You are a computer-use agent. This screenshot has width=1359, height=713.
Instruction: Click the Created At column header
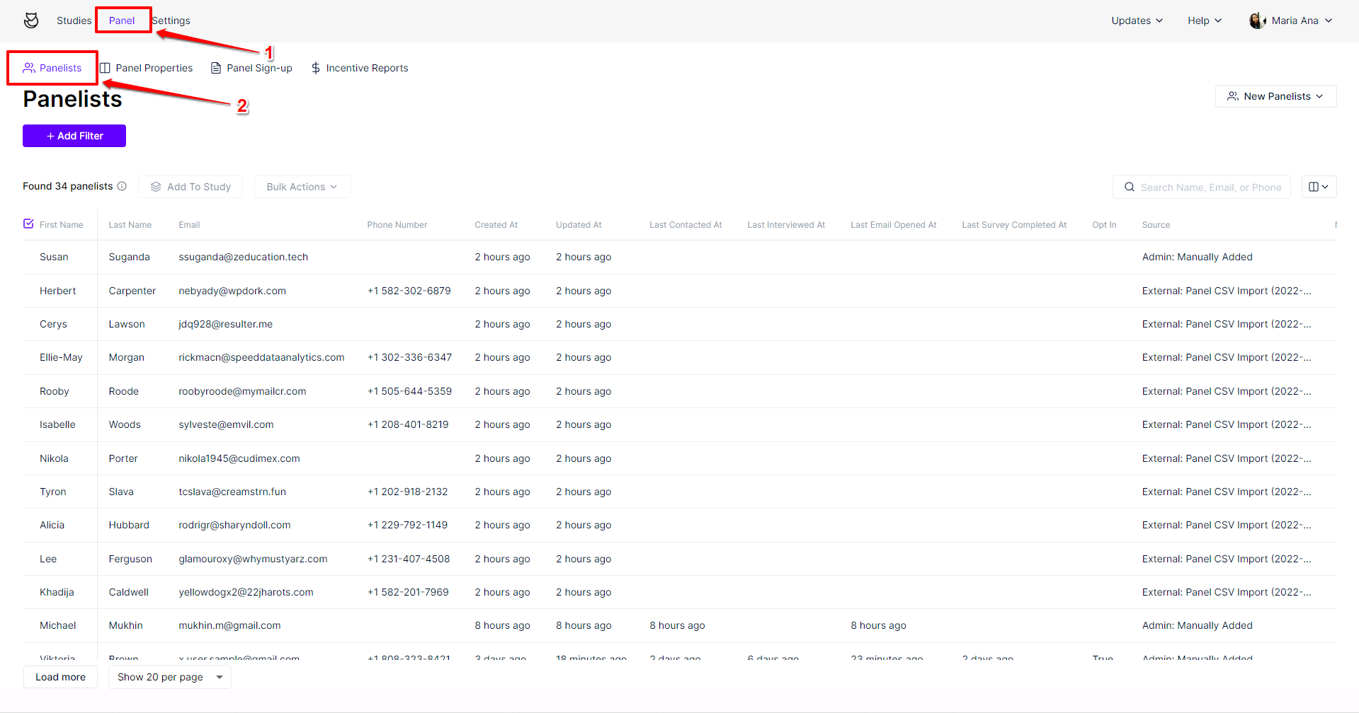pyautogui.click(x=496, y=225)
